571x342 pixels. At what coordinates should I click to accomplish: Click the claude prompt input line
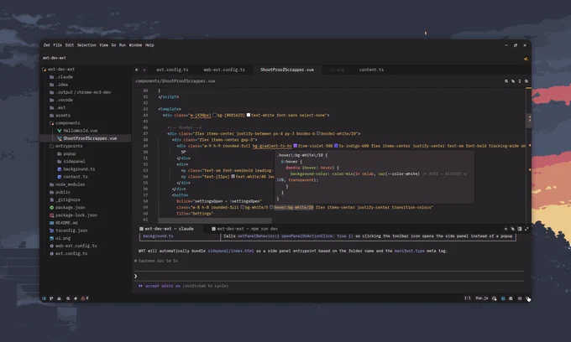(x=329, y=277)
